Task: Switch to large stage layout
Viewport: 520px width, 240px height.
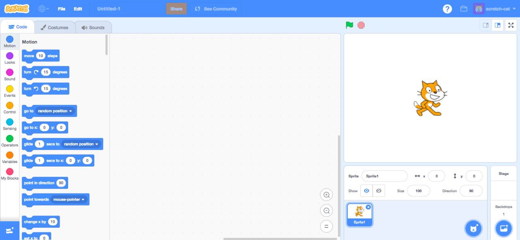Action: click(x=498, y=25)
